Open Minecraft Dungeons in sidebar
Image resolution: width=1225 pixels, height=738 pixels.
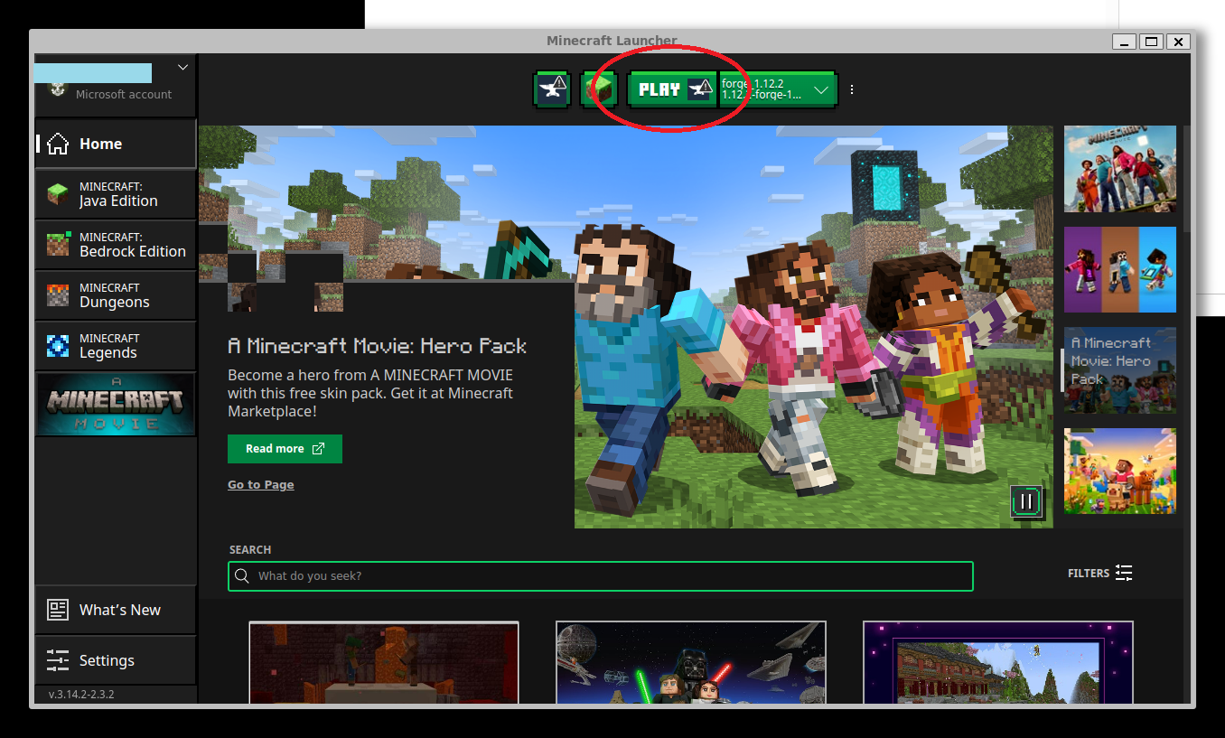[x=116, y=295]
